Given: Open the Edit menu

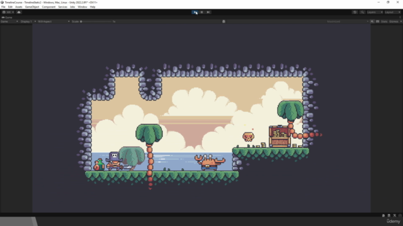Looking at the screenshot, I should point(10,7).
